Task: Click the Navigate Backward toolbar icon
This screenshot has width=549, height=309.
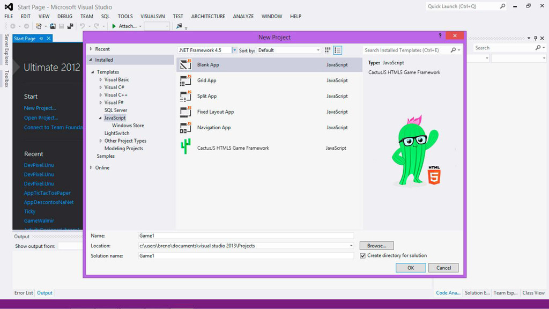Action: [13, 26]
